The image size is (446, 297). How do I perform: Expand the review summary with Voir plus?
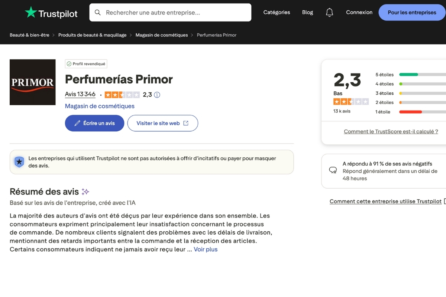(x=206, y=249)
